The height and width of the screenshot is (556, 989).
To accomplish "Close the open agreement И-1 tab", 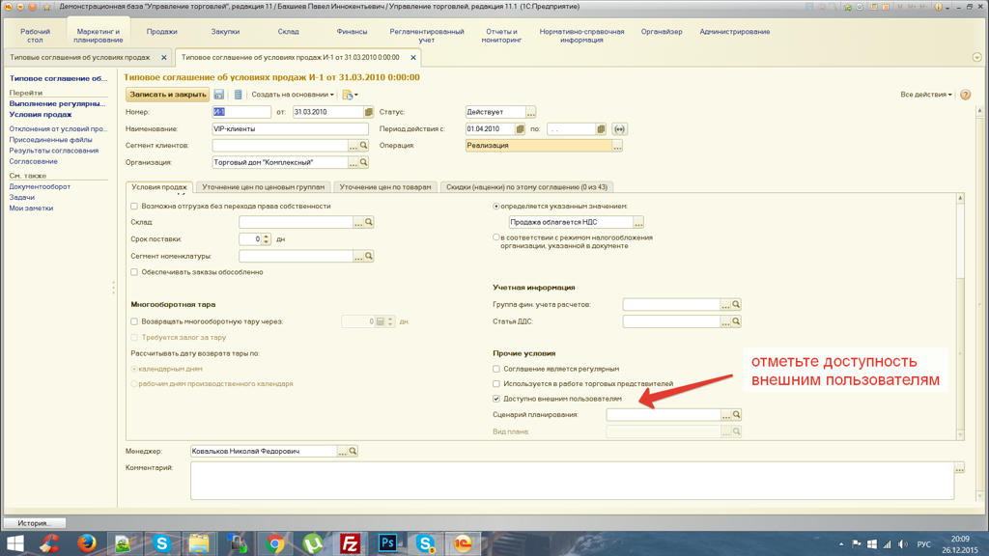I will point(413,57).
